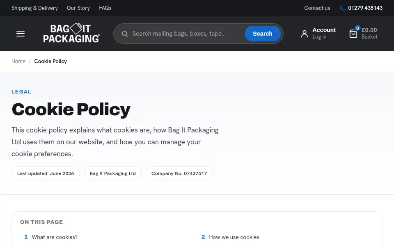The width and height of the screenshot is (394, 246).
Task: Click the magnifier icon in search bar
Action: (125, 34)
